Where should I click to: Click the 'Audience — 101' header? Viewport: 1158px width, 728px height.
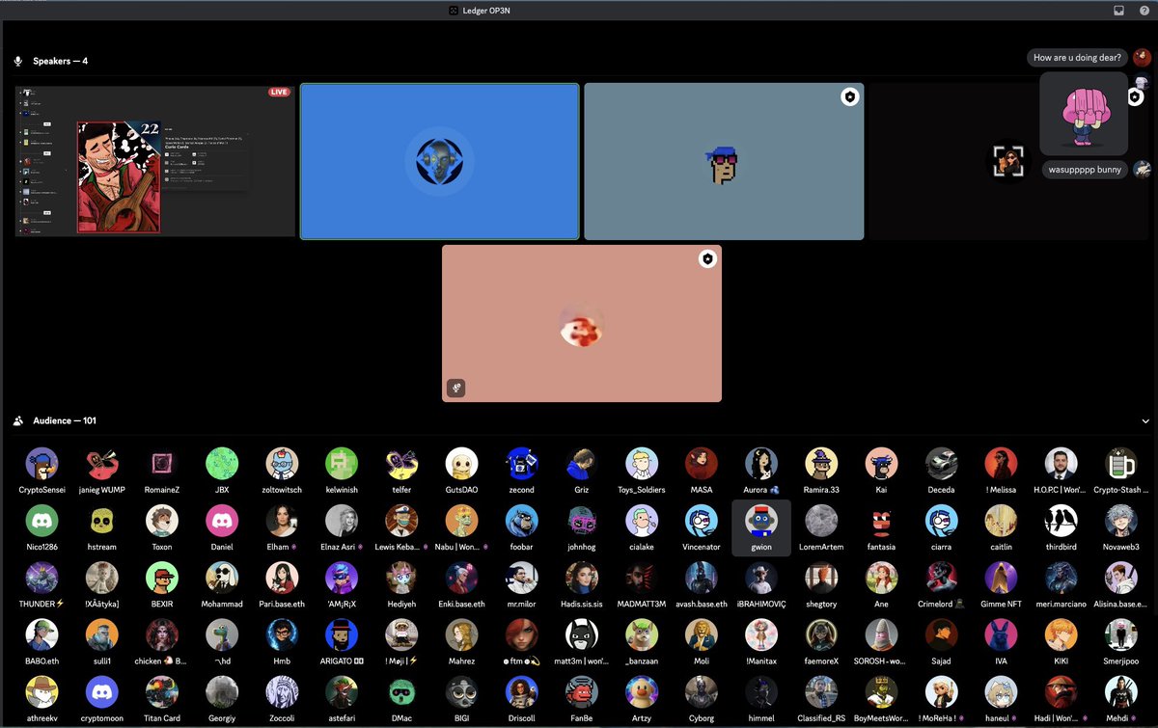pos(65,421)
